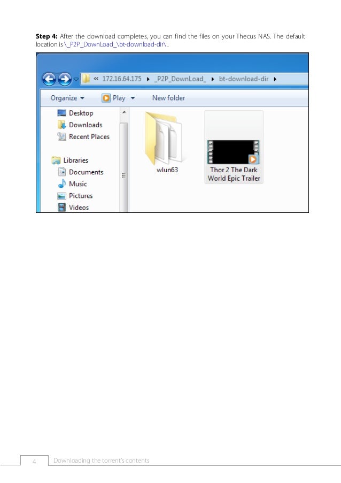Select Libraries in navigation pane
This screenshot has width=341, height=483.
coord(76,160)
